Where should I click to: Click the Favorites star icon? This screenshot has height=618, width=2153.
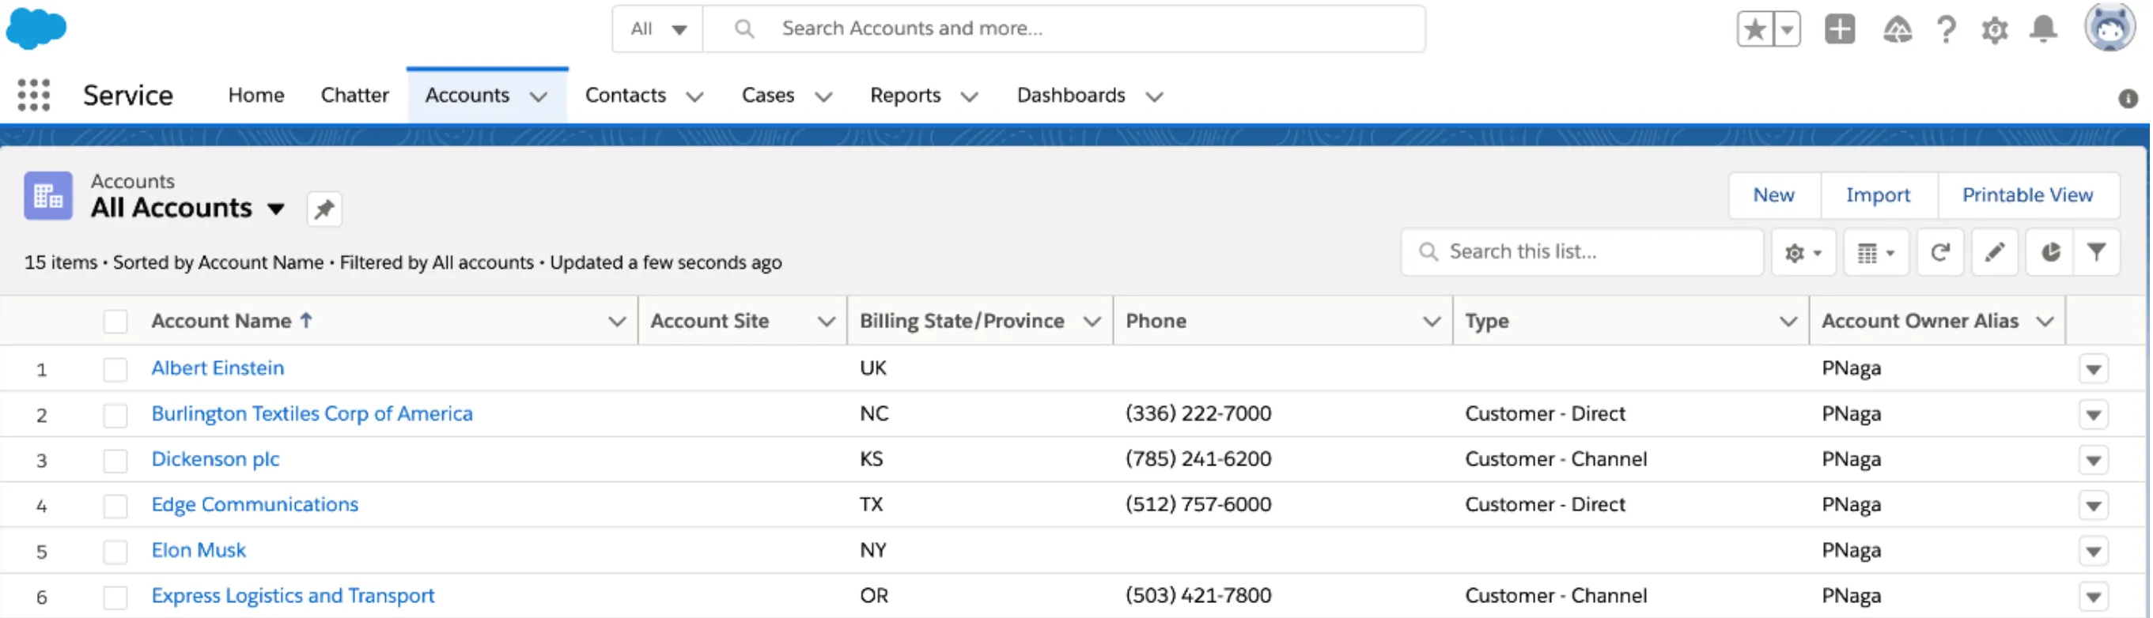pos(1754,30)
